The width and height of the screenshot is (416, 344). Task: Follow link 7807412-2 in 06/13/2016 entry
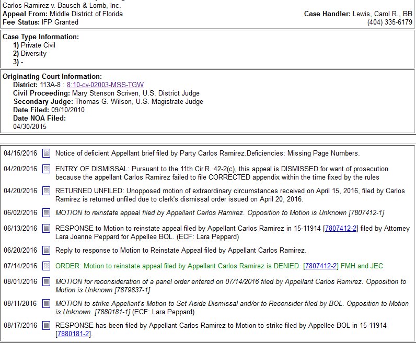point(341,229)
